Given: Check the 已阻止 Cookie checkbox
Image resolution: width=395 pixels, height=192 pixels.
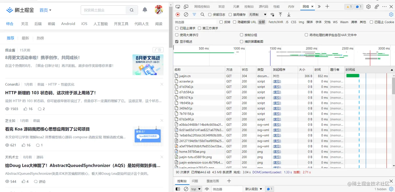Looking at the screenshot, I should click(371, 22).
